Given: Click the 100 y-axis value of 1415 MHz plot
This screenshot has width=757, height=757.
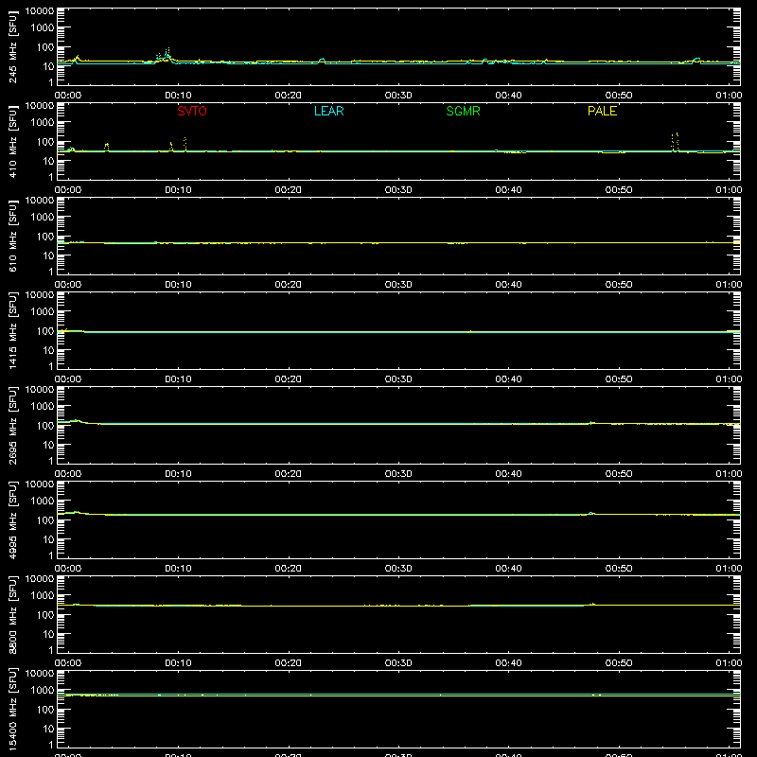Looking at the screenshot, I should click(46, 331).
